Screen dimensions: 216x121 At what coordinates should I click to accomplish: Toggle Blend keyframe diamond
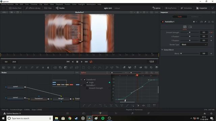pyautogui.click(x=211, y=53)
